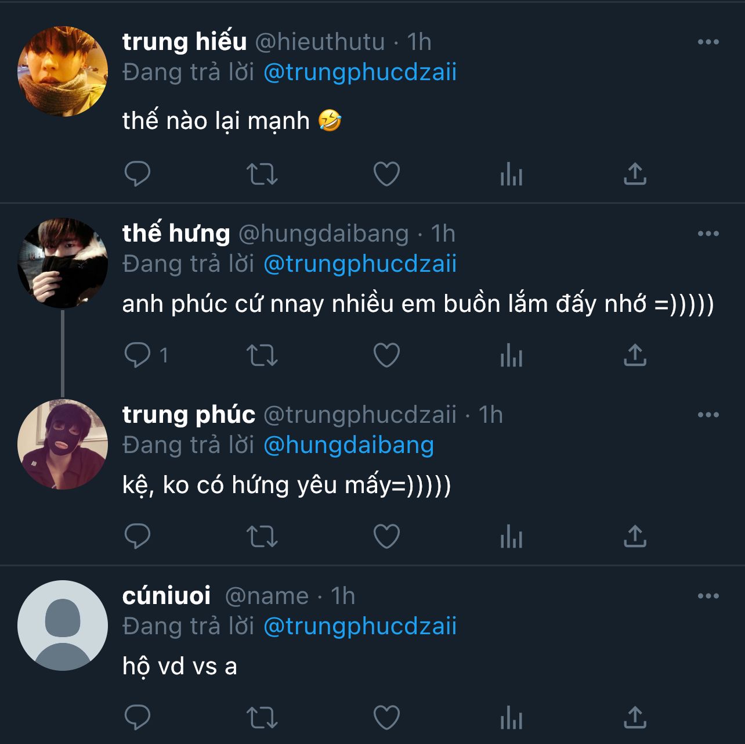Reply to trung hiếu's tweet
The image size is (745, 744).
[138, 174]
